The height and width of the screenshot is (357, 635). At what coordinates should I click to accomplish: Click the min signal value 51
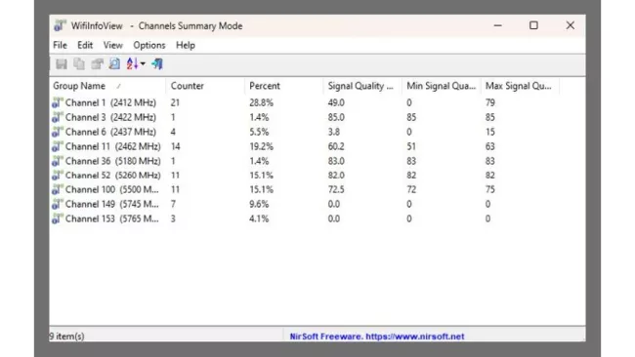(411, 146)
